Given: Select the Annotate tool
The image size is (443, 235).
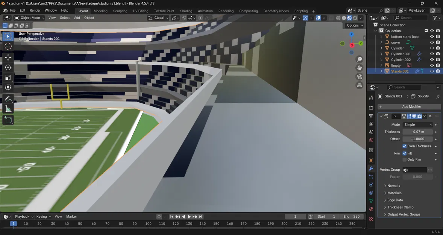Looking at the screenshot, I should [x=8, y=99].
